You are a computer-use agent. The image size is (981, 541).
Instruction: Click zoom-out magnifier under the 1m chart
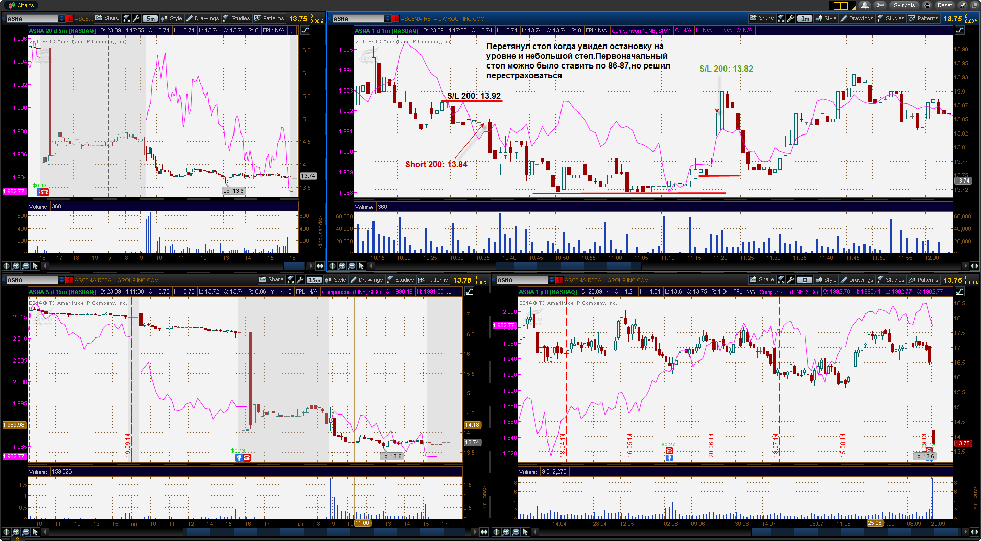352,266
